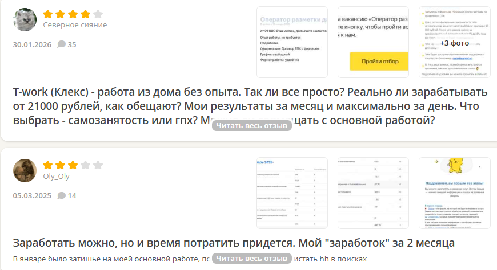Viewport: 497px width, 270px height.
Task: Open the middle table thumbnail in Oly_Oly review
Action: (x=374, y=193)
